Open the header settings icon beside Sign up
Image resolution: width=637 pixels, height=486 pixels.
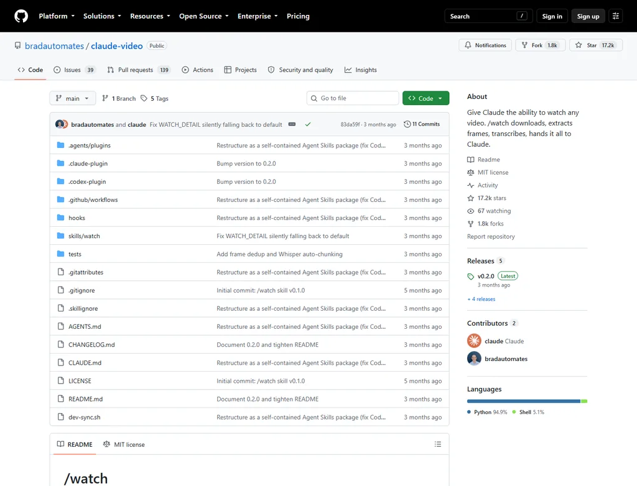click(615, 16)
